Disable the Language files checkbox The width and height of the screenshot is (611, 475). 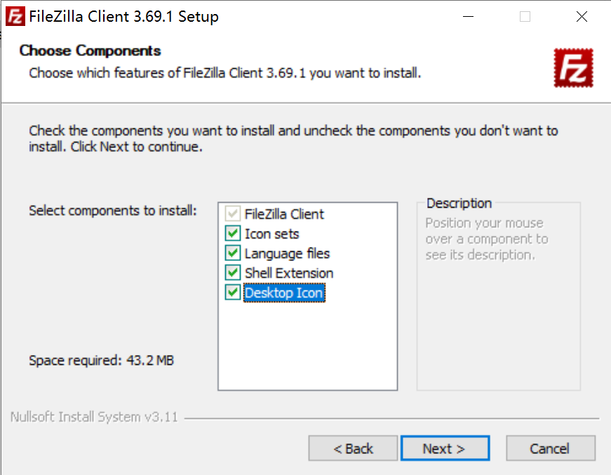click(232, 253)
